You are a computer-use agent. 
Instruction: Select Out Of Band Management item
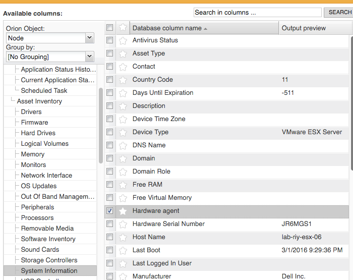[57, 196]
